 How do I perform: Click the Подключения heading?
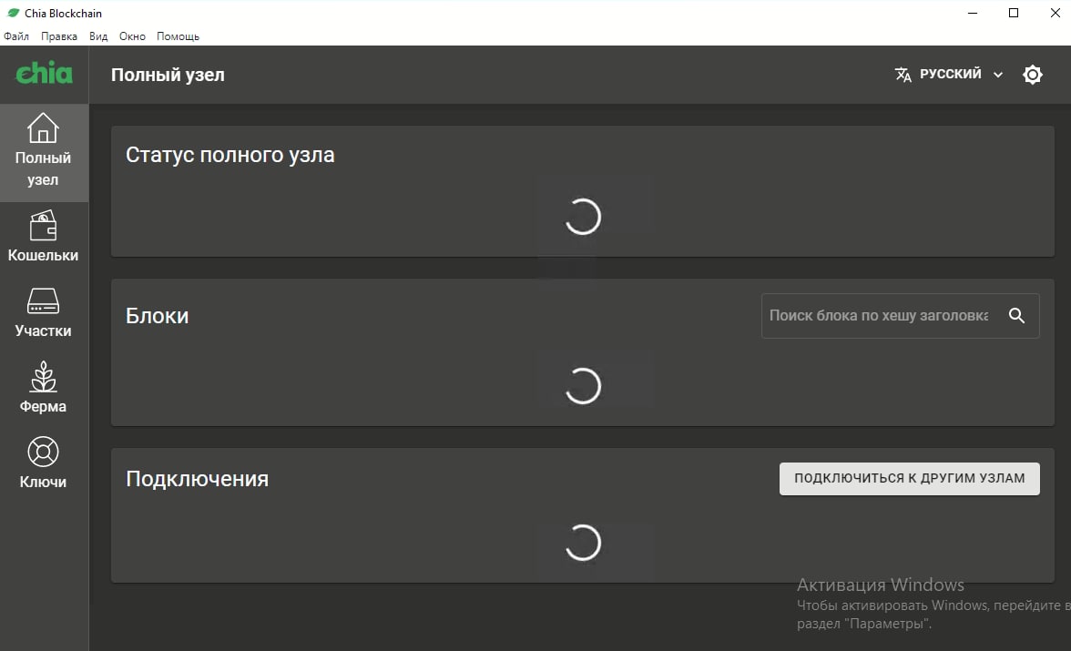coord(197,479)
